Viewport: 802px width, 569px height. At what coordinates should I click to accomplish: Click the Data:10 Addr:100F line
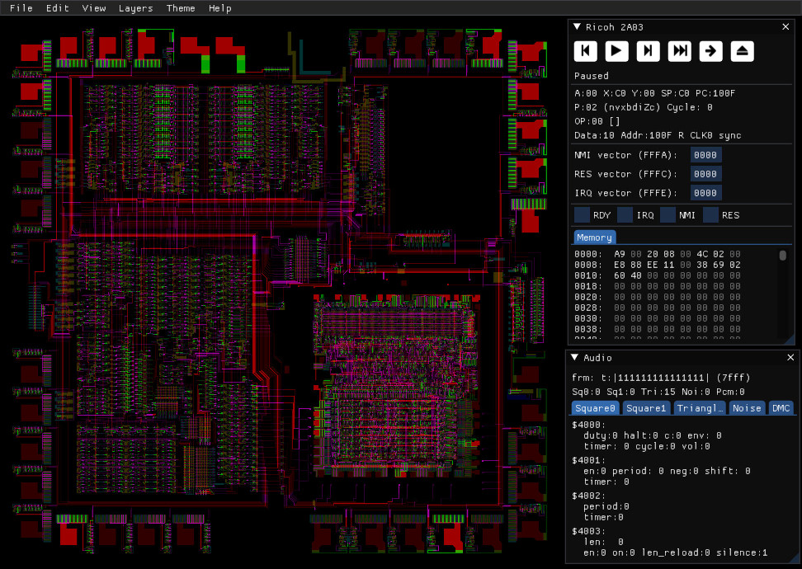[658, 135]
